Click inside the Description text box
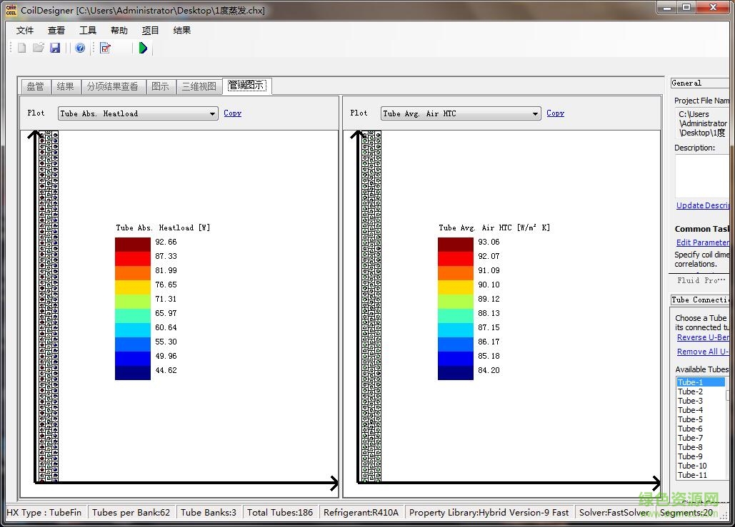Viewport: 735px width, 527px height. (701, 175)
